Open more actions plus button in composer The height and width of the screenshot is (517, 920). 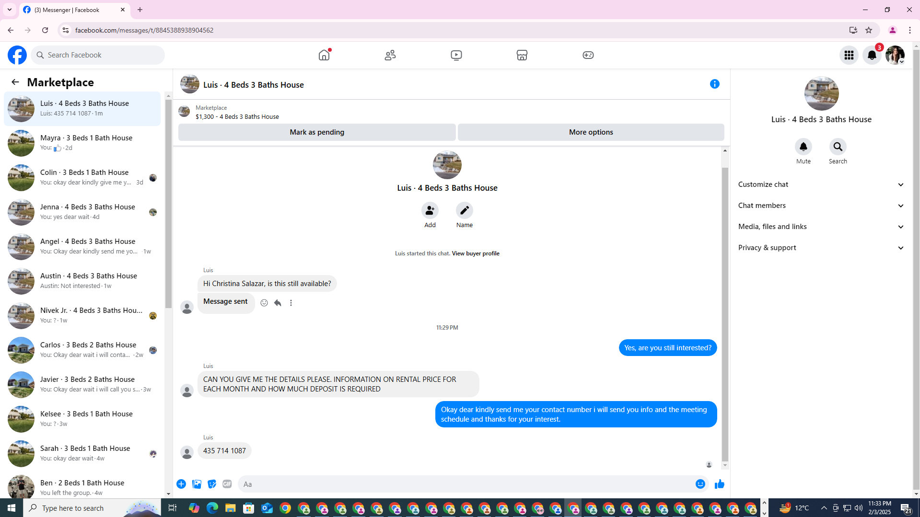point(181,484)
